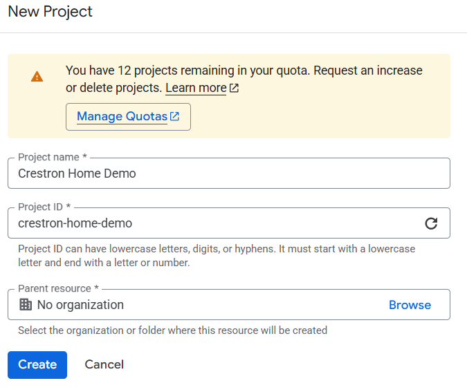Focus the Project name input field
This screenshot has height=392, width=467.
[229, 174]
